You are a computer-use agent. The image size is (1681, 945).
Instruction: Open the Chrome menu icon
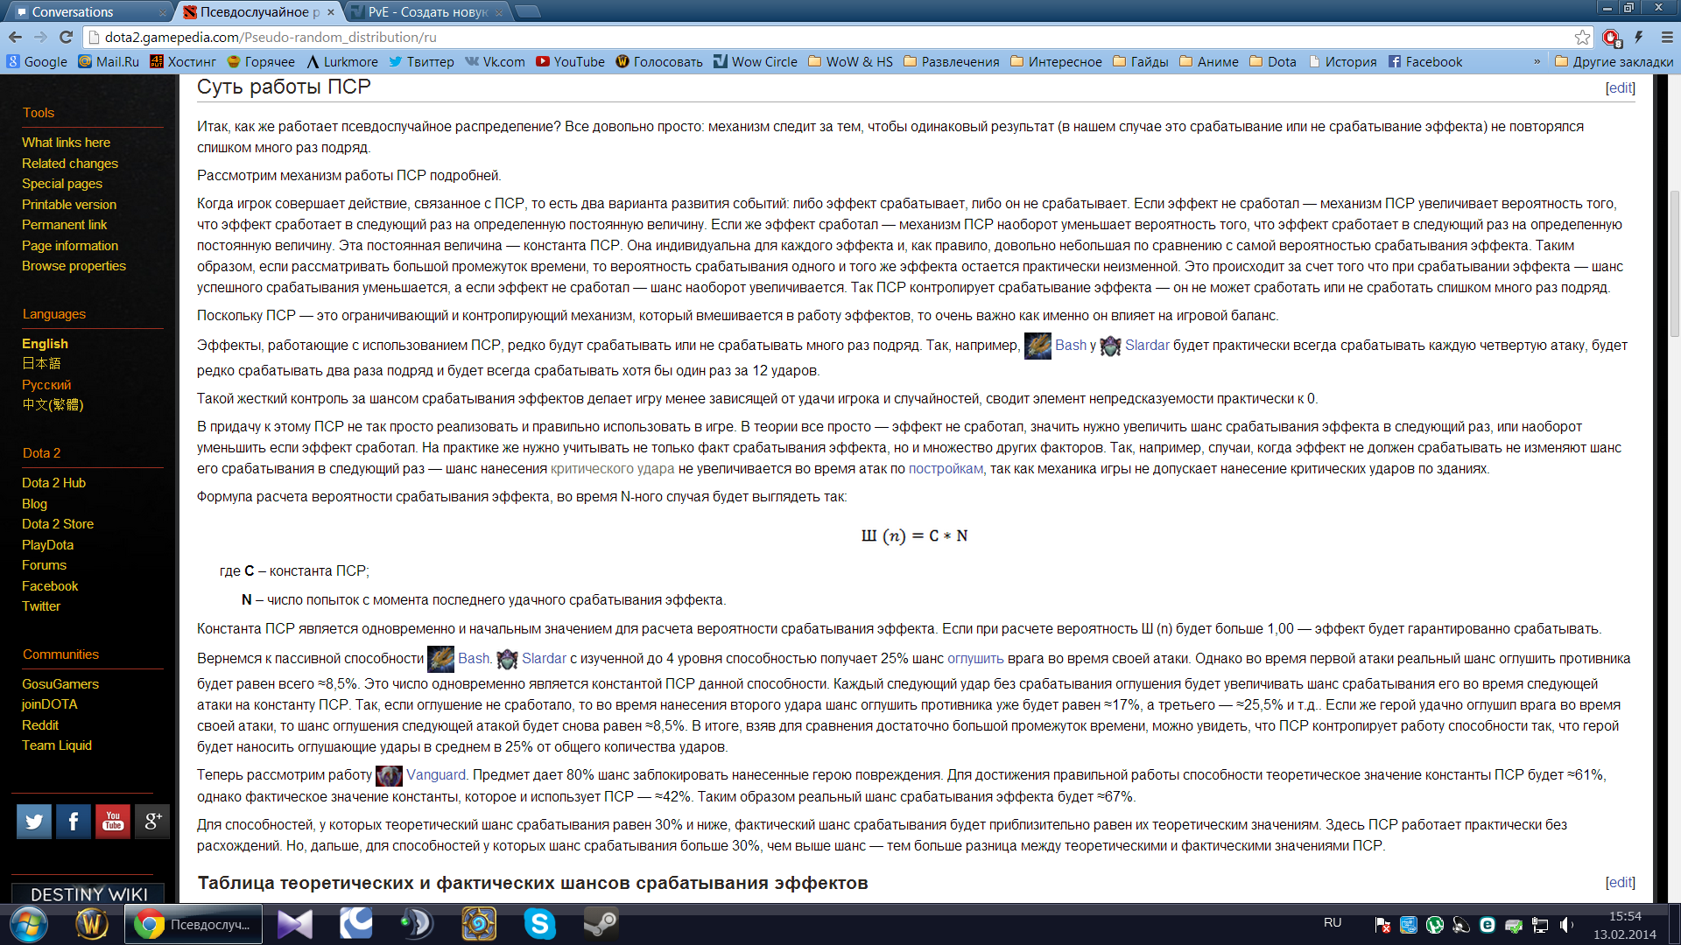point(1667,38)
